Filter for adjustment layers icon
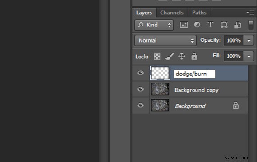Viewport: 257px width, 162px height. (x=197, y=25)
